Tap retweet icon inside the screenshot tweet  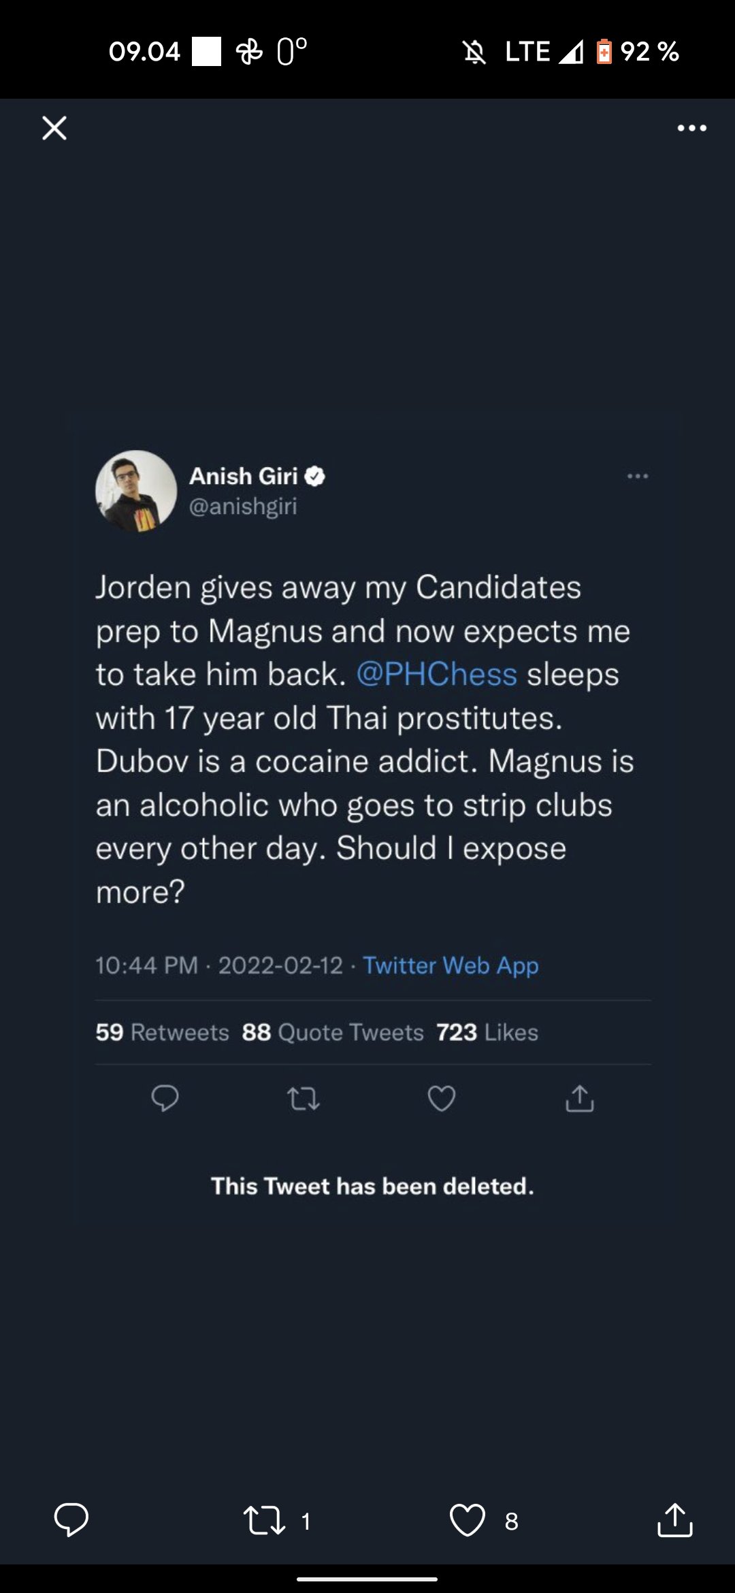tap(304, 1099)
